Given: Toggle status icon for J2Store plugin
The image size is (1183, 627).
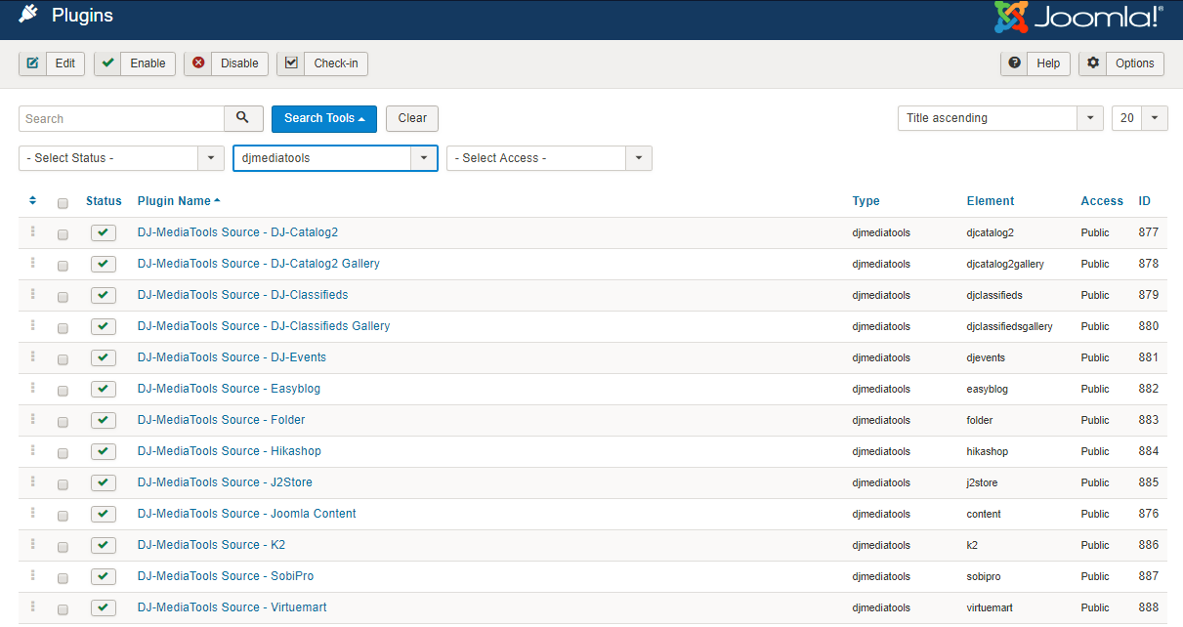Looking at the screenshot, I should [104, 482].
